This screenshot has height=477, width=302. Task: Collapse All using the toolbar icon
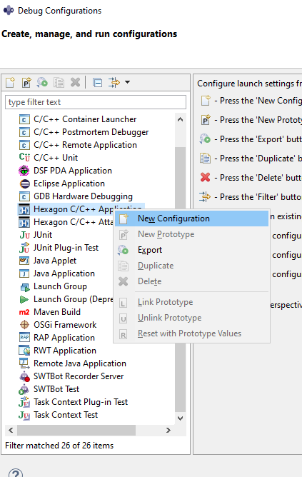click(97, 82)
